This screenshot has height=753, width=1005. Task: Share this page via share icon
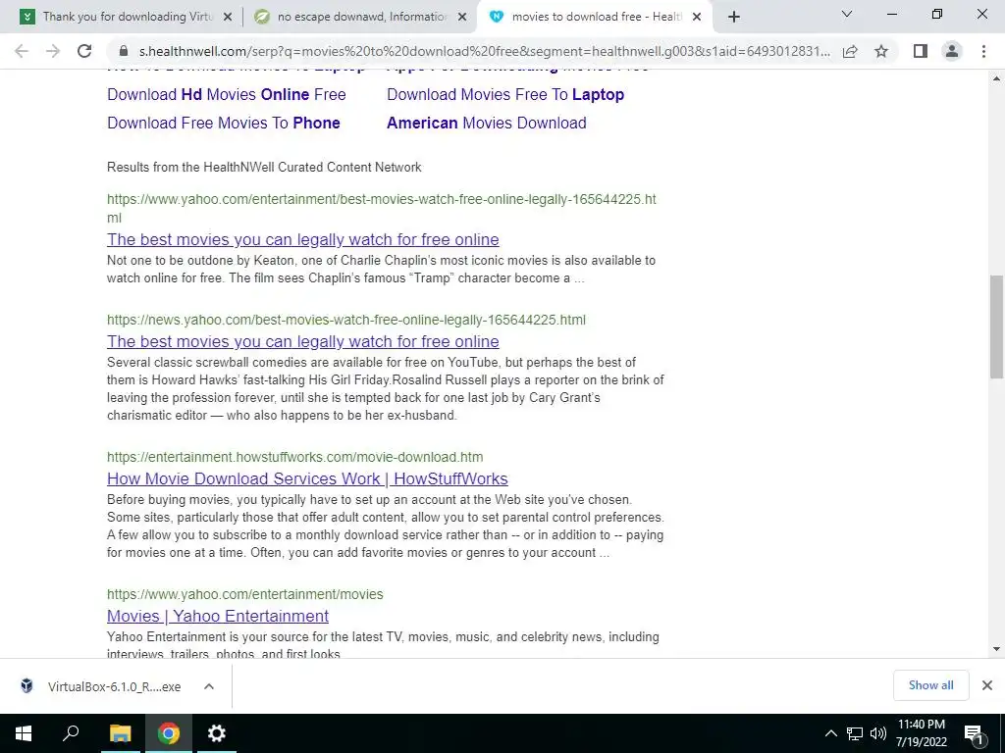(850, 51)
